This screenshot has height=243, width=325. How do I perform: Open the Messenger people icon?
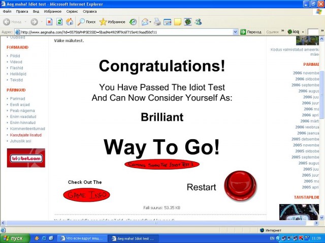198,22
